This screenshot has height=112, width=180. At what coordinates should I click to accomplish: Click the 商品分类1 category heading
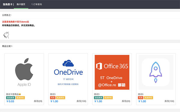(7, 46)
